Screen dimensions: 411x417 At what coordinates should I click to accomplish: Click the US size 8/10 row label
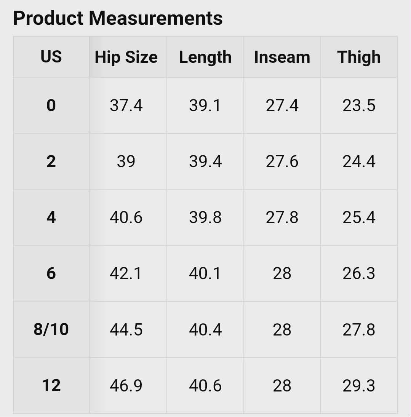coord(51,329)
